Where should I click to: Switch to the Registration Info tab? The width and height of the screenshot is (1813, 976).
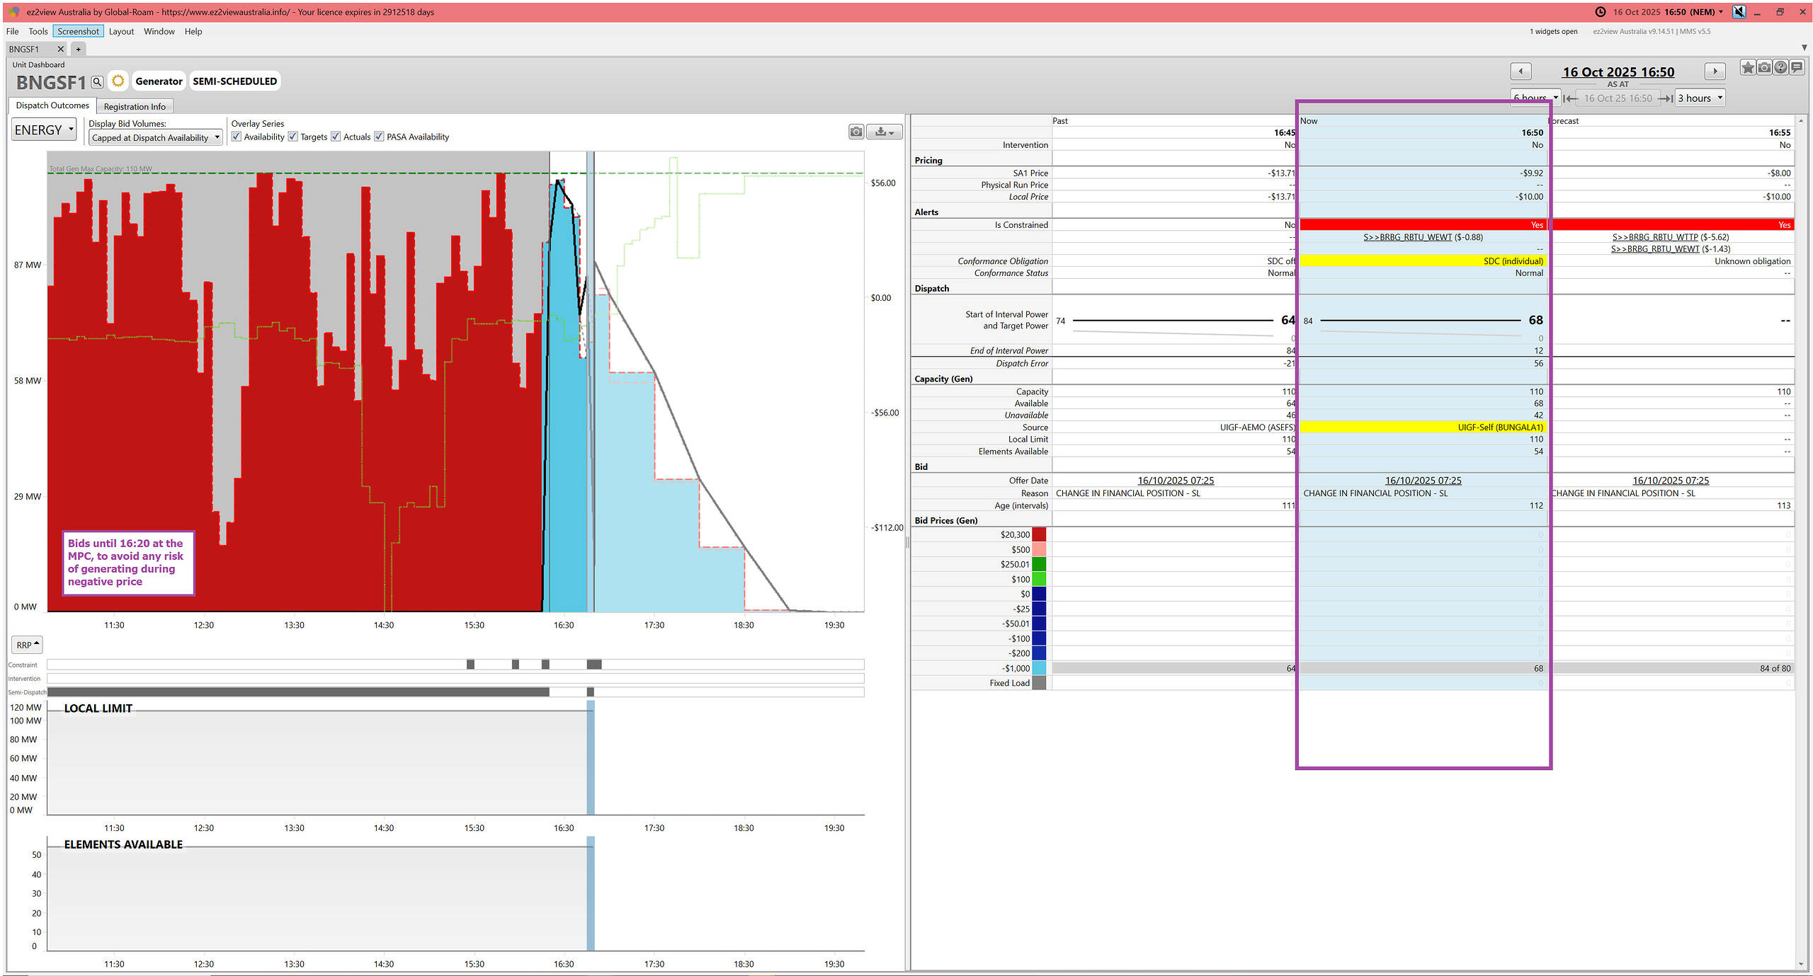(135, 107)
